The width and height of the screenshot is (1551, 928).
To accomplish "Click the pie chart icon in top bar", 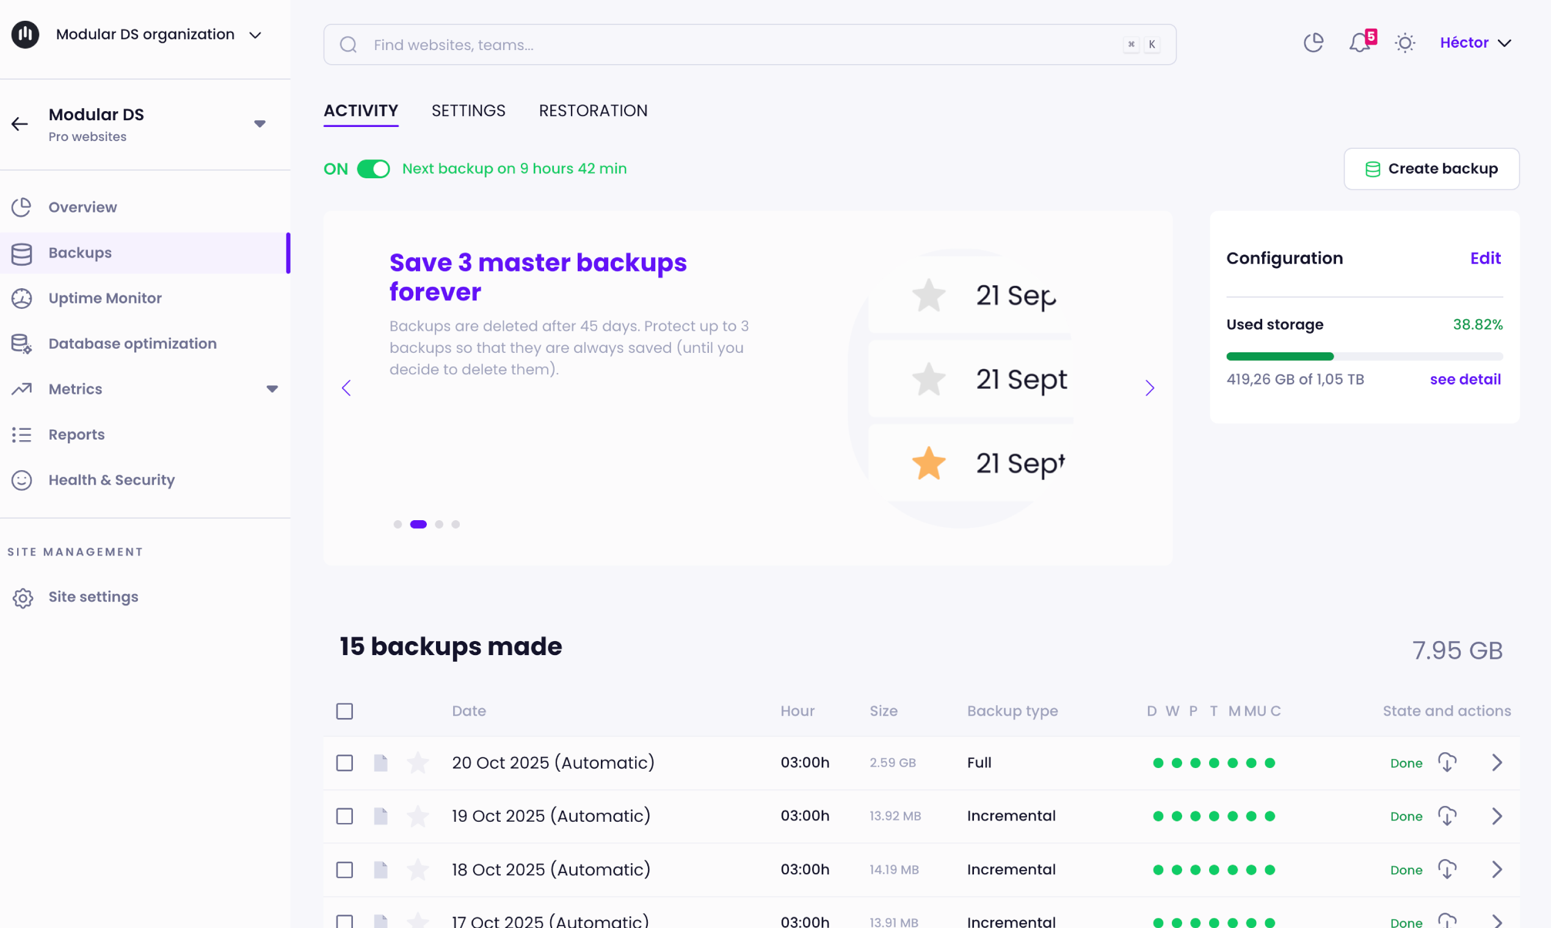I will tap(1313, 43).
